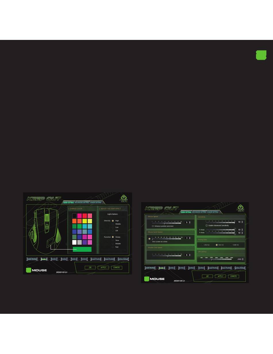Click Save Profile in the color palette window
This screenshot has width=273, height=354.
tap(109, 259)
